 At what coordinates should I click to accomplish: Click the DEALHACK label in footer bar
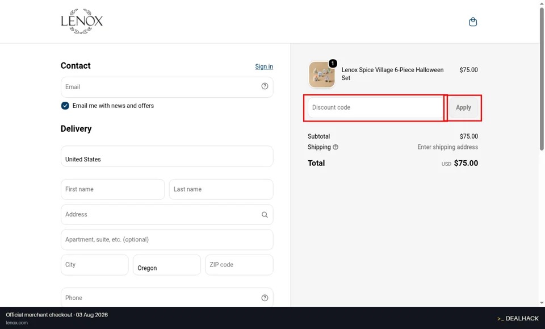tap(518, 318)
